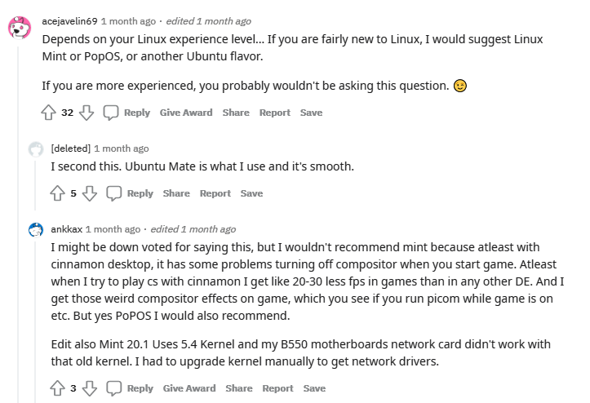
Task: Give Award to ankkax's comment
Action: click(189, 388)
